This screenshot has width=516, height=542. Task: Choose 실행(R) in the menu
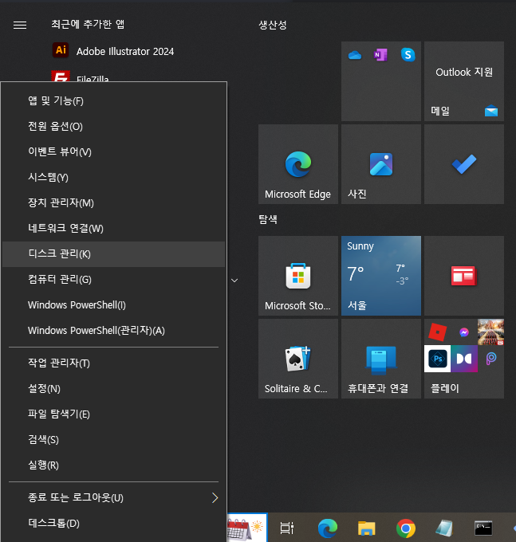(114, 465)
